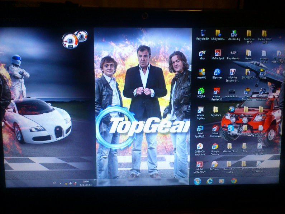
Task: Open Adobe Reader XI shortcut
Action: tap(217, 91)
